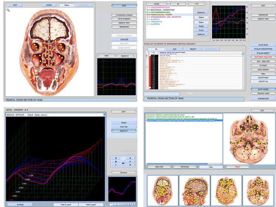Click the magnifier zoom icon
The image size is (276, 207).
point(8,10)
